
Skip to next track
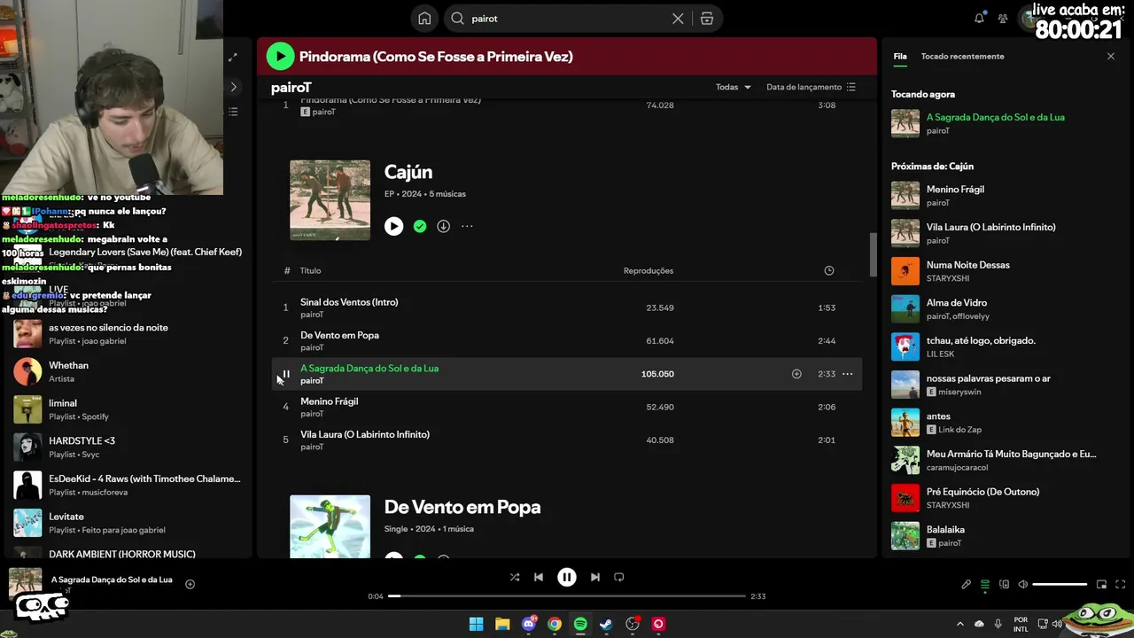point(595,577)
